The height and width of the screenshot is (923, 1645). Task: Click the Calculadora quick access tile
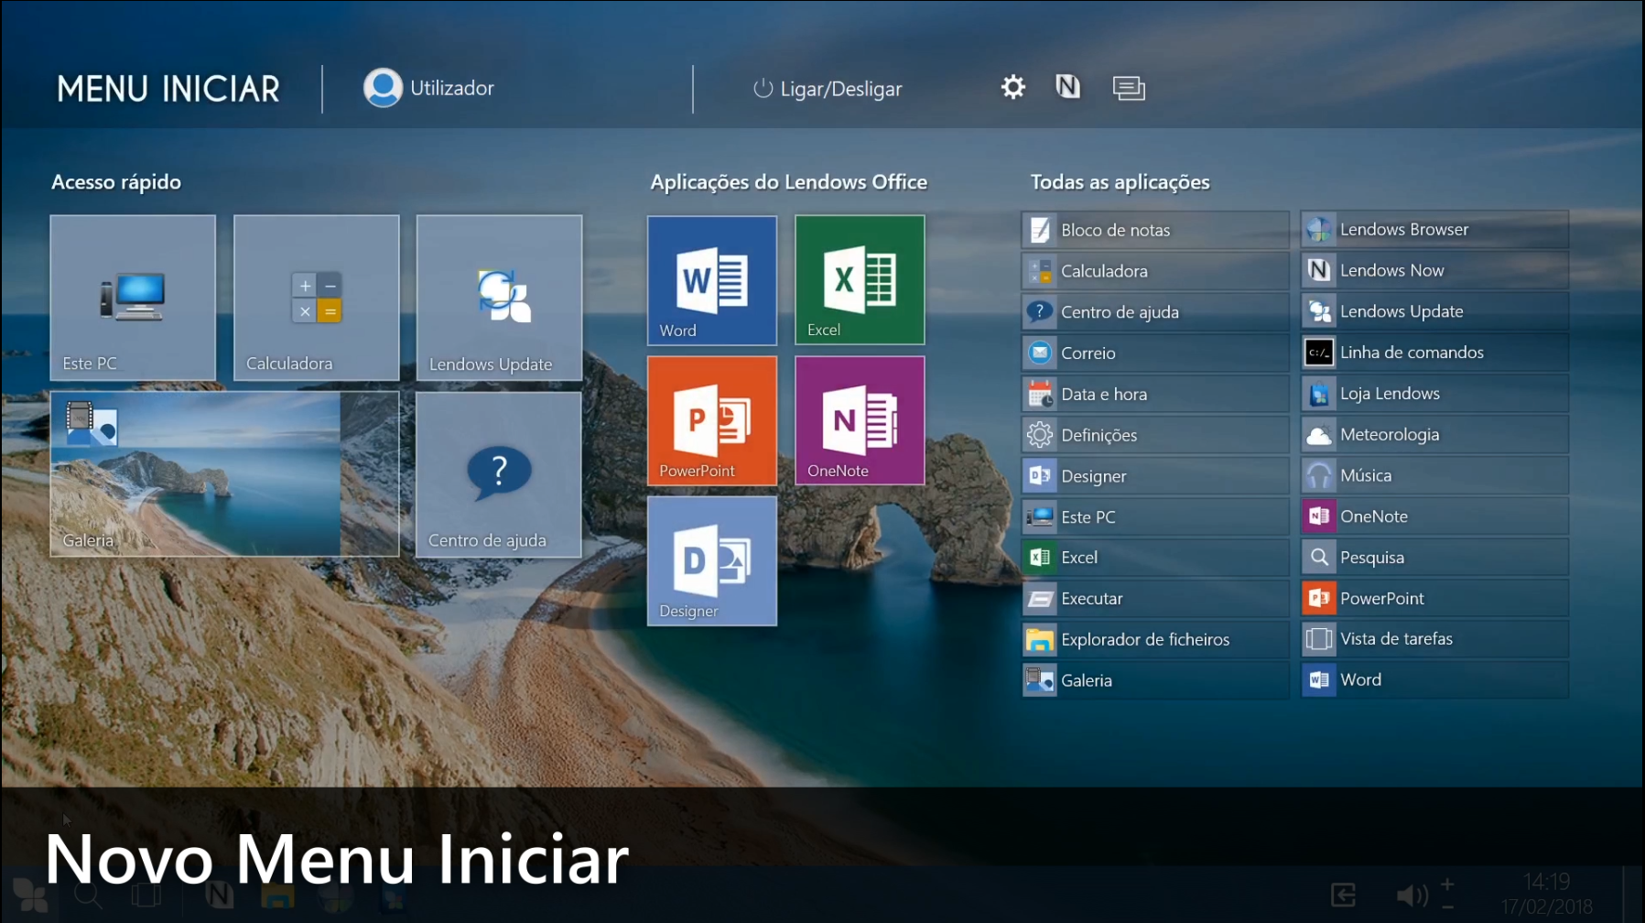[x=316, y=298]
